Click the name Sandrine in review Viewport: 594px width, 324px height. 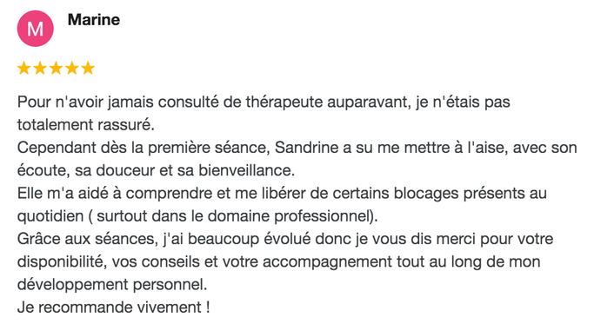[306, 148]
